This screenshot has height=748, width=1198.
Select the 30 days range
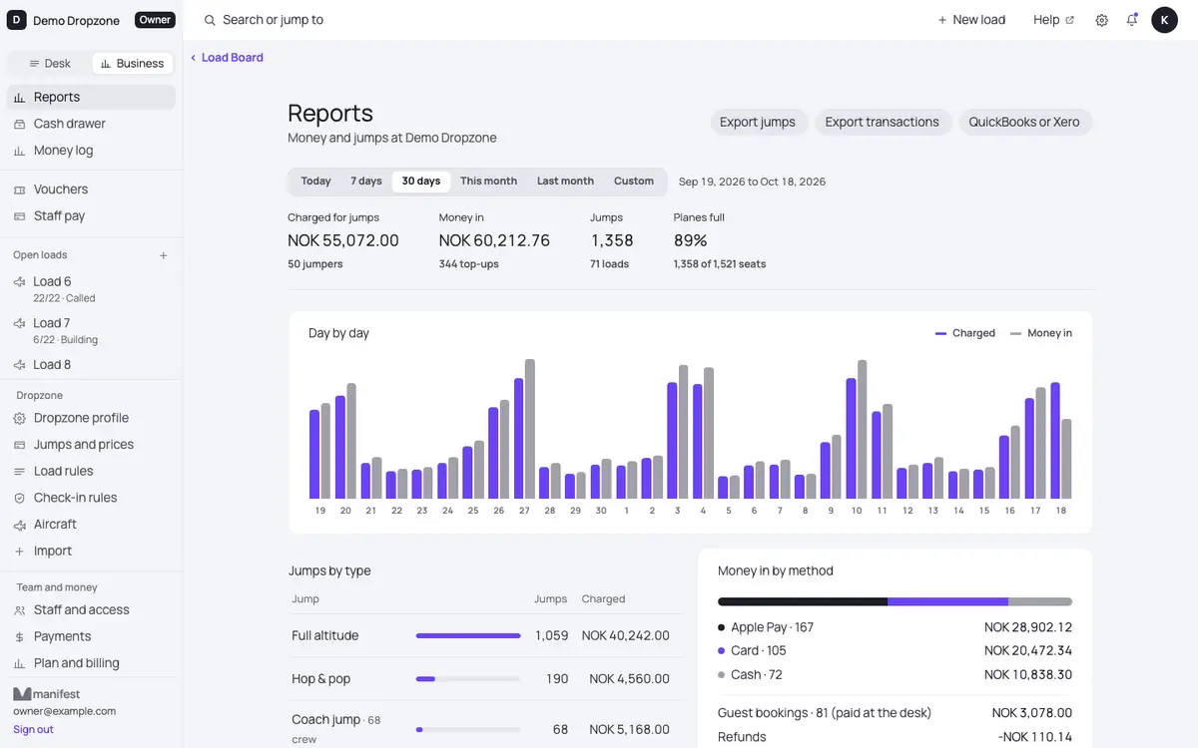click(x=421, y=182)
